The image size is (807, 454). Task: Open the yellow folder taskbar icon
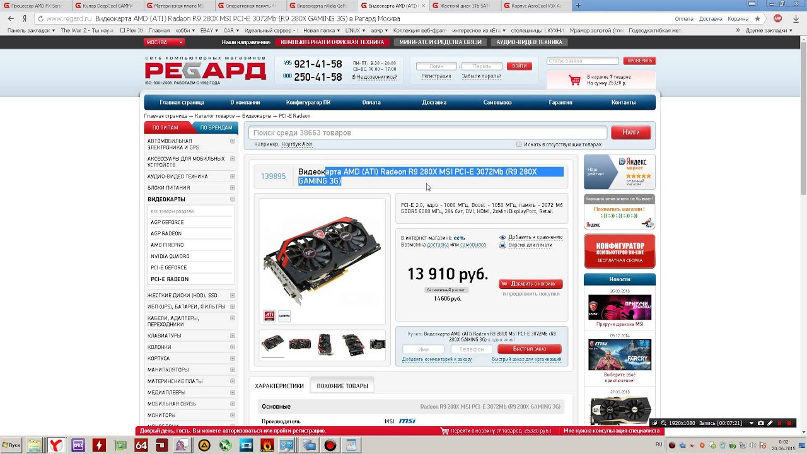click(x=35, y=445)
